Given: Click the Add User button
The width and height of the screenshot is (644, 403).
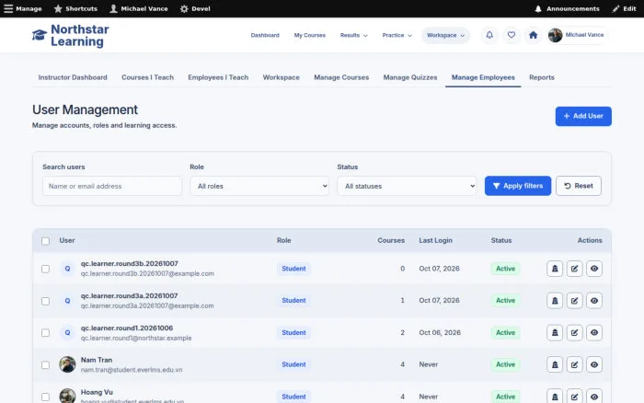Looking at the screenshot, I should [x=583, y=116].
